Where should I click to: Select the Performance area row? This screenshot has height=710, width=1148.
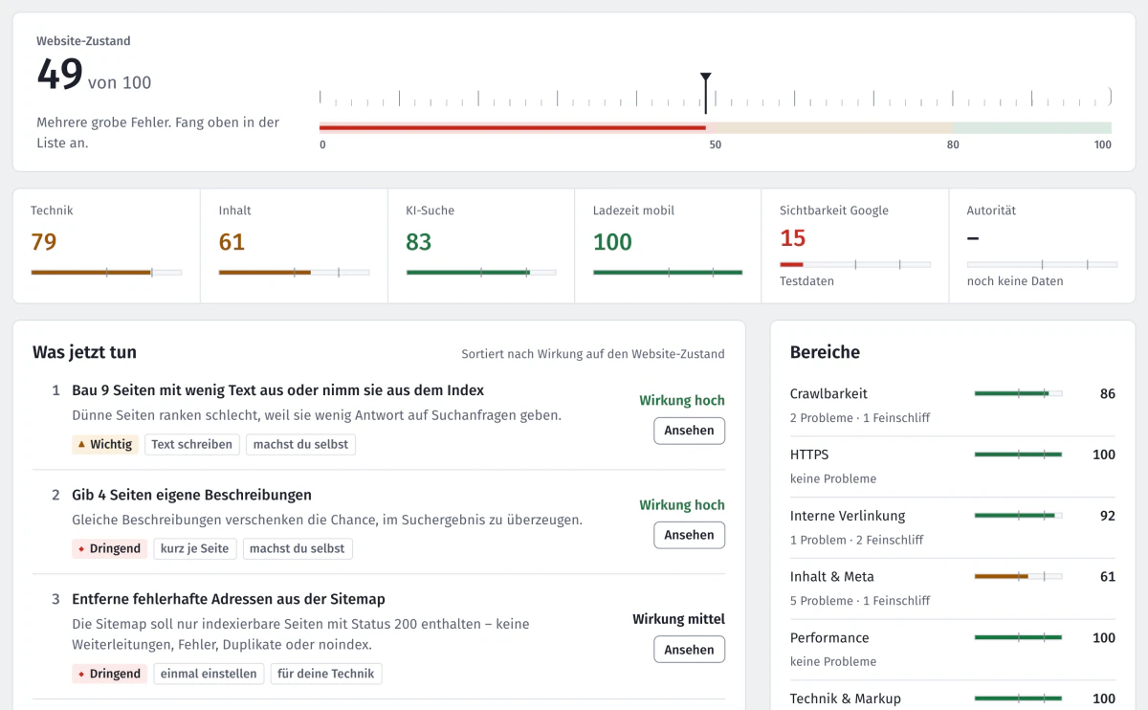[x=953, y=650]
